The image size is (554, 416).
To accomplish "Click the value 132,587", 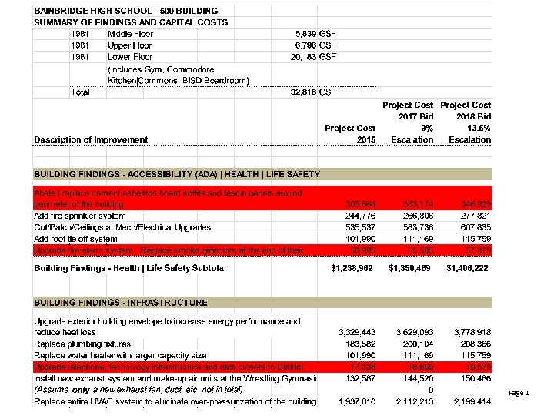I will click(360, 378).
